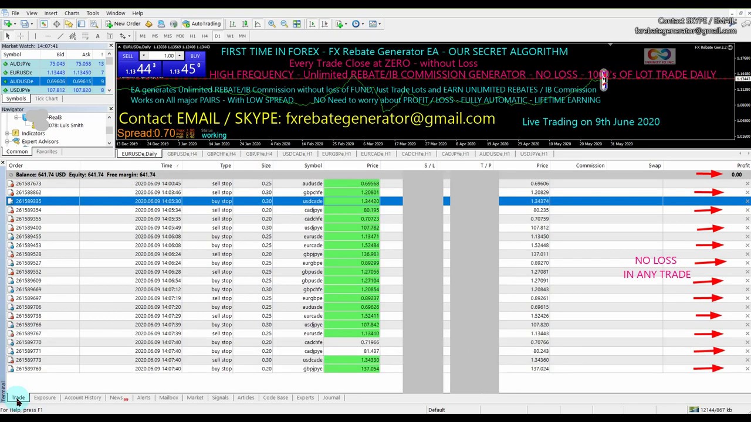
Task: Switch to the Account History tab
Action: 83,397
